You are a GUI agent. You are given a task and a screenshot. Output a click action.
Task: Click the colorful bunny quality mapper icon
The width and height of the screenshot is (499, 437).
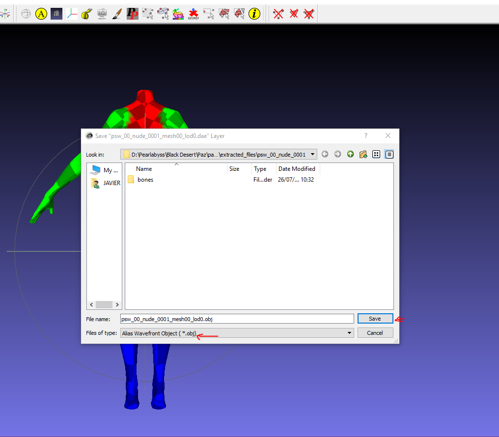178,14
